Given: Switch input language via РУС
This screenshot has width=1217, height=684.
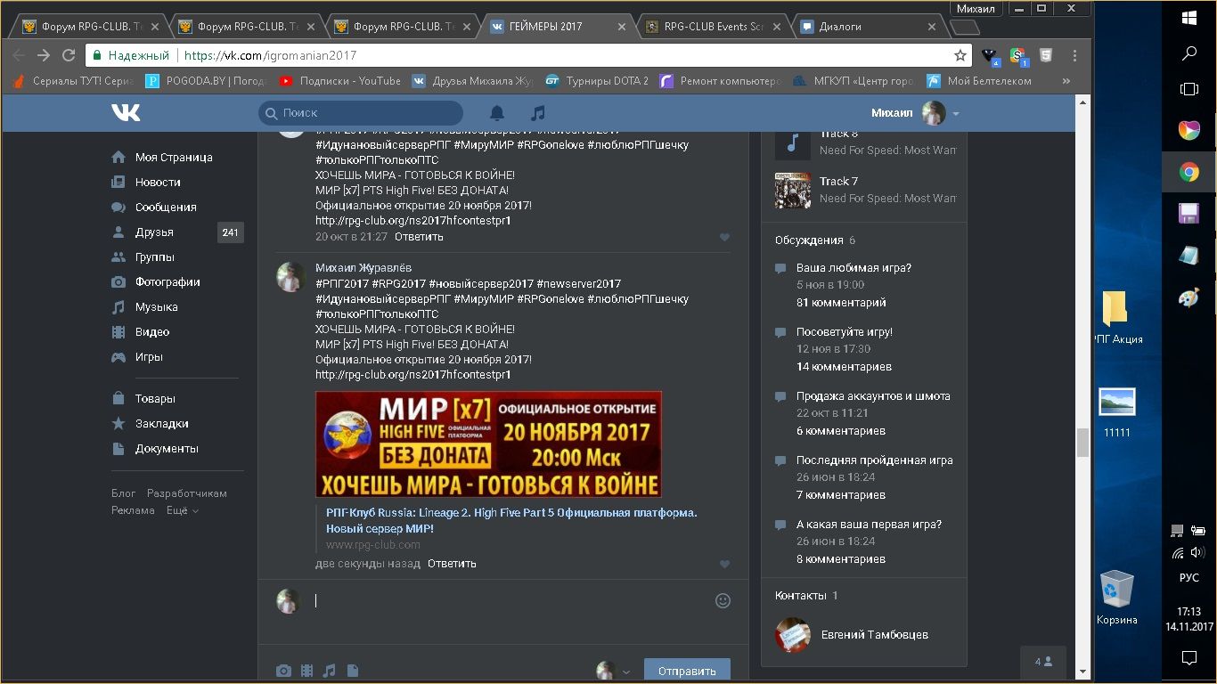Looking at the screenshot, I should (x=1188, y=577).
